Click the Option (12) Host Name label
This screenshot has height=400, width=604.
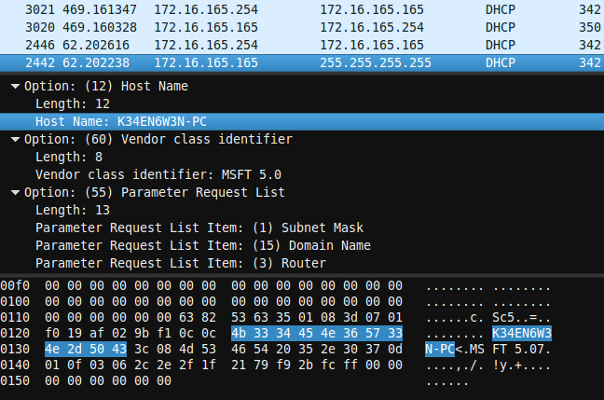[x=106, y=86]
